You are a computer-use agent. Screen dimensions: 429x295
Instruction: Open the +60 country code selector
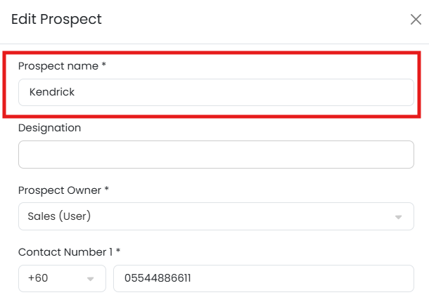[x=62, y=278]
